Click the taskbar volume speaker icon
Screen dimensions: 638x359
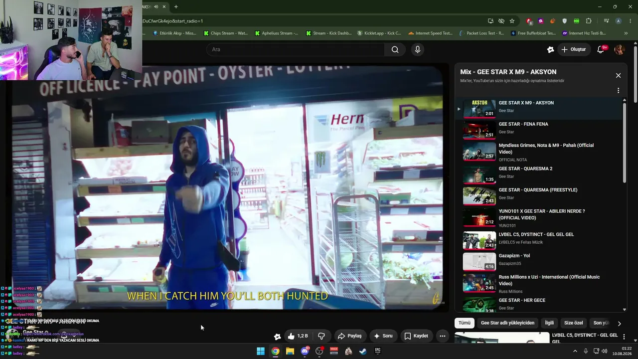605,351
